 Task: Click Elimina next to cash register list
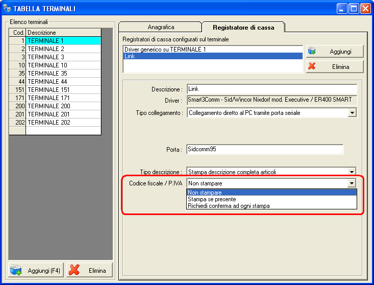point(335,66)
